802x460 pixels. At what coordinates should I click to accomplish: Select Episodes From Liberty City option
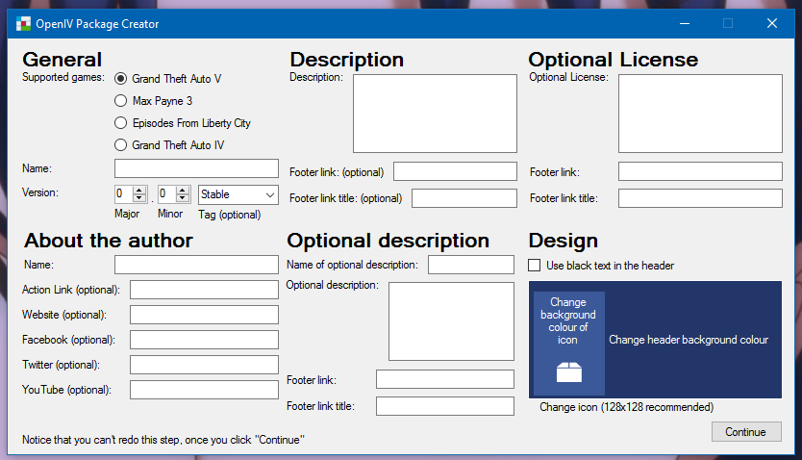pyautogui.click(x=121, y=123)
